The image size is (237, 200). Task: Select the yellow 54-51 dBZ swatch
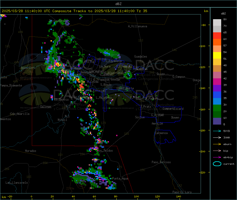(x=217, y=55)
